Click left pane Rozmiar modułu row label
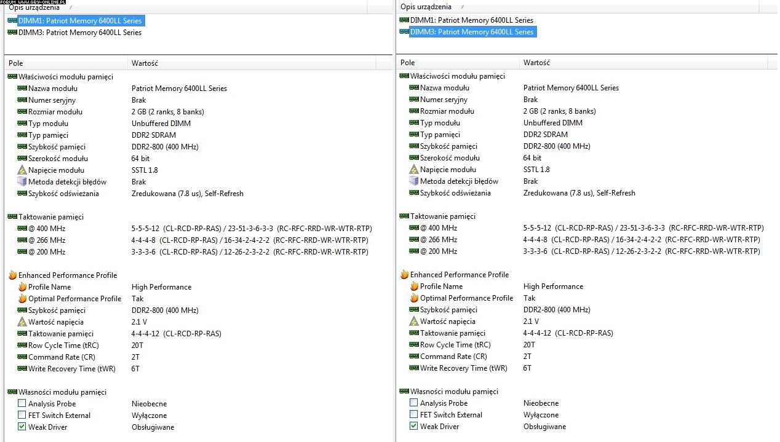This screenshot has width=780, height=442. click(55, 111)
